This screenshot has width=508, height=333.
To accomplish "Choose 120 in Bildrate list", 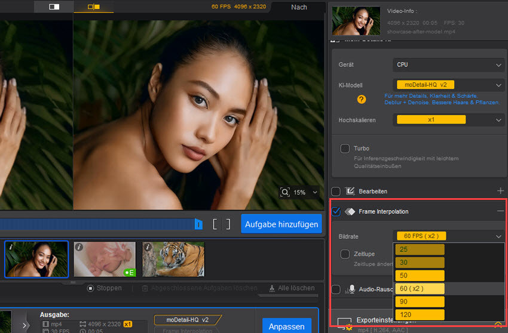I will (x=420, y=314).
